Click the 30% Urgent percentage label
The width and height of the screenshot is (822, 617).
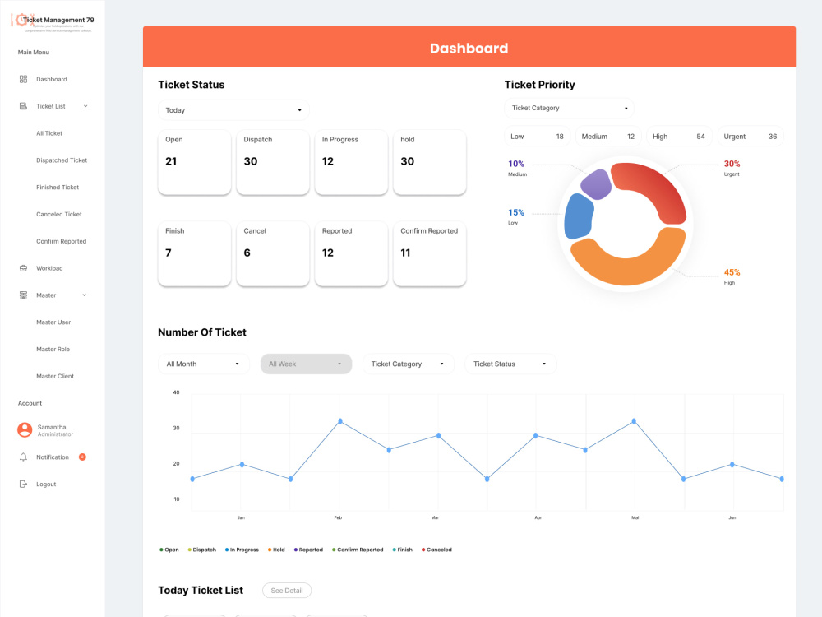click(732, 164)
